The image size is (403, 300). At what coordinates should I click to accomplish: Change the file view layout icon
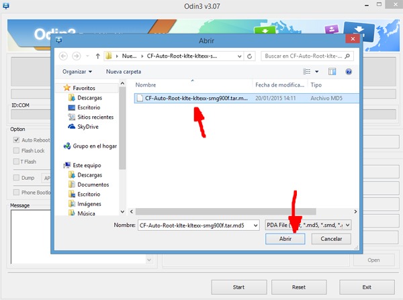pyautogui.click(x=307, y=71)
